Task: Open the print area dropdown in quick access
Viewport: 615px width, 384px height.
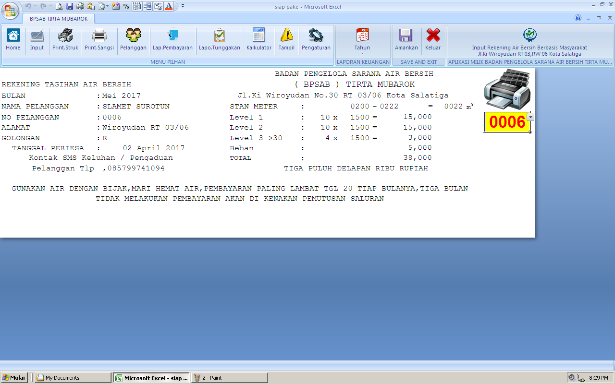Action: point(108,6)
